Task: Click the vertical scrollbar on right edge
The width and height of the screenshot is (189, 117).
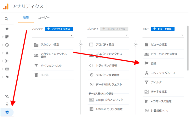Action: [x=187, y=48]
